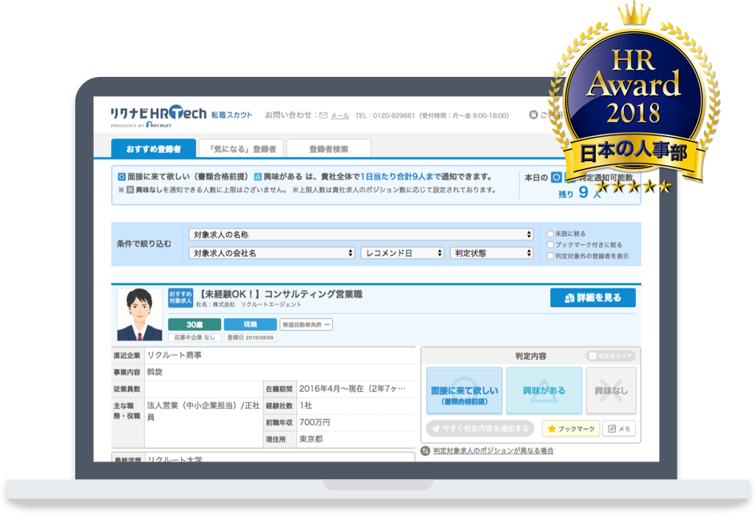Click the candidate's avatar photo
This screenshot has width=756, height=516.
point(139,314)
